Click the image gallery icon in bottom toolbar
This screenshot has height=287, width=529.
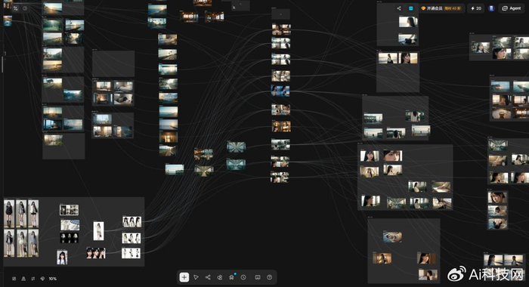tap(258, 277)
